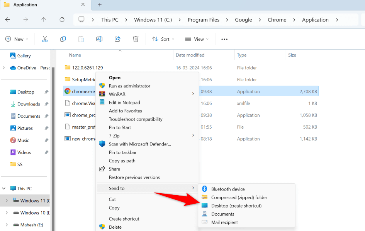365x231 pixels.
Task: Click the Cut icon in the toolbar
Action: click(45, 39)
